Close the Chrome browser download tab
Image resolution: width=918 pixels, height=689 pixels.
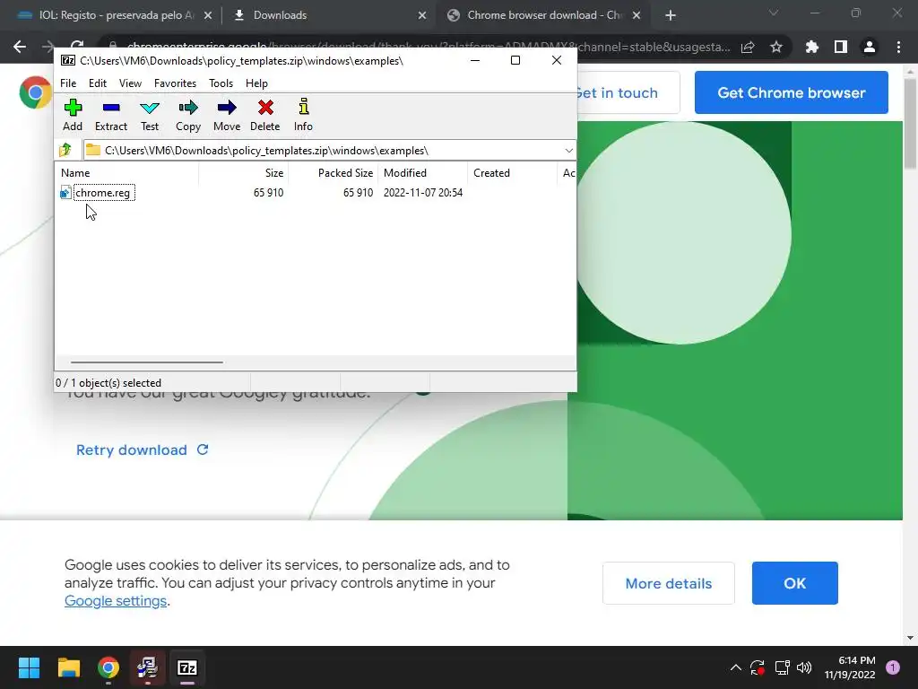click(637, 15)
